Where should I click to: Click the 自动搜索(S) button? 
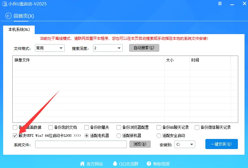click(144, 48)
